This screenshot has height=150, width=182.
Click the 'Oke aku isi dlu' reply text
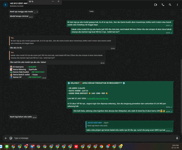pyautogui.click(x=16, y=48)
